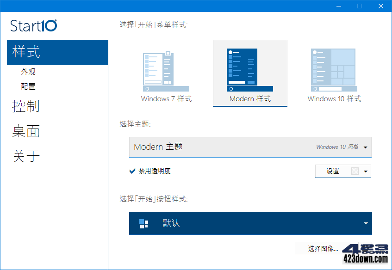392x270 pixels.
Task: Click the default Start button icon in 默认 row
Action: [x=144, y=223]
